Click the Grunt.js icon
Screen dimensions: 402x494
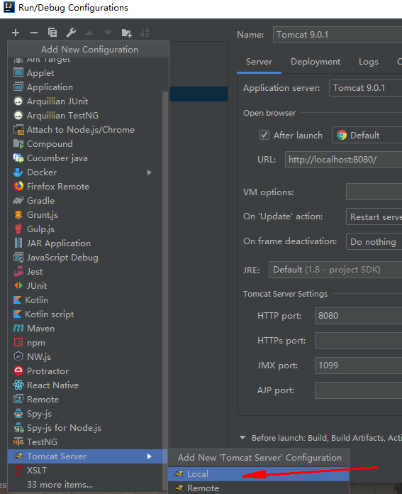[18, 215]
